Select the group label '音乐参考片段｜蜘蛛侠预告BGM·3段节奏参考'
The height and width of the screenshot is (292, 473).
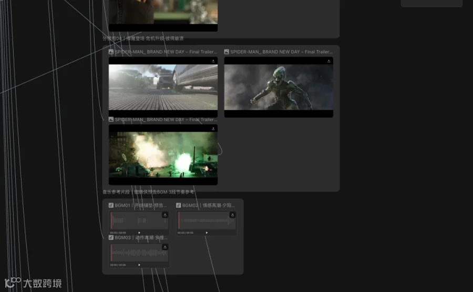[148, 192]
